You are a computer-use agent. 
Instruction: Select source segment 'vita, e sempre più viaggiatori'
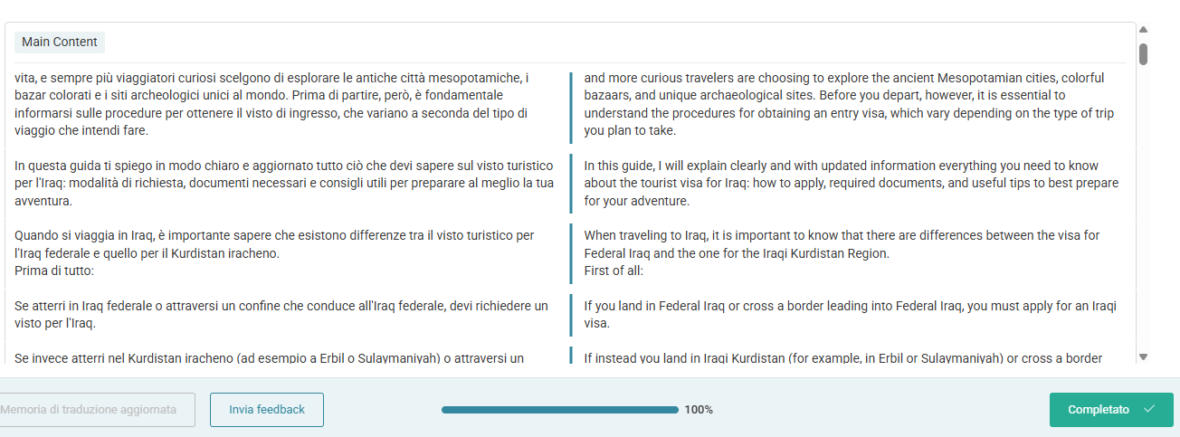285,104
